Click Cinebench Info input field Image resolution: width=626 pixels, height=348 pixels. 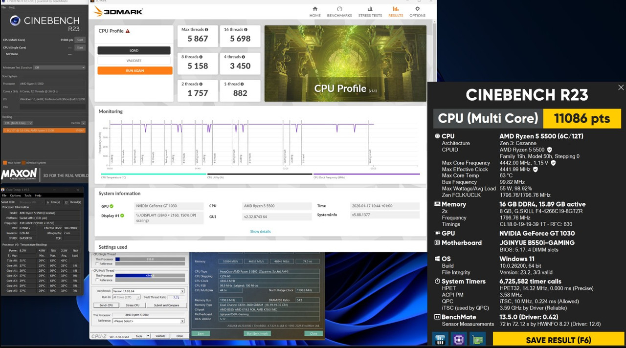52,107
